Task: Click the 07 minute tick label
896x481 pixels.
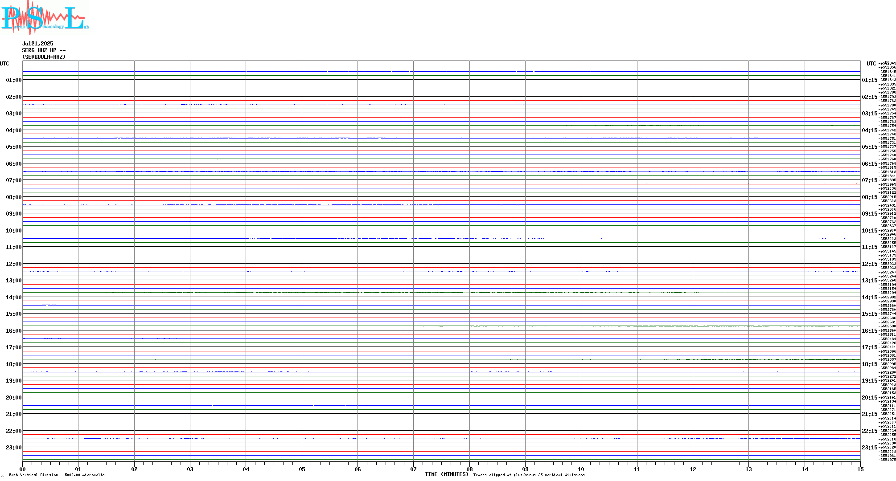Action: tap(413, 469)
